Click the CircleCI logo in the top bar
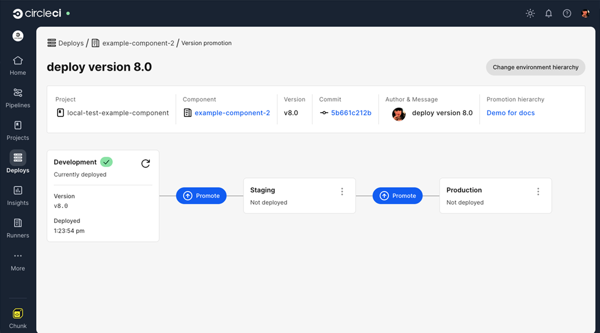 38,13
